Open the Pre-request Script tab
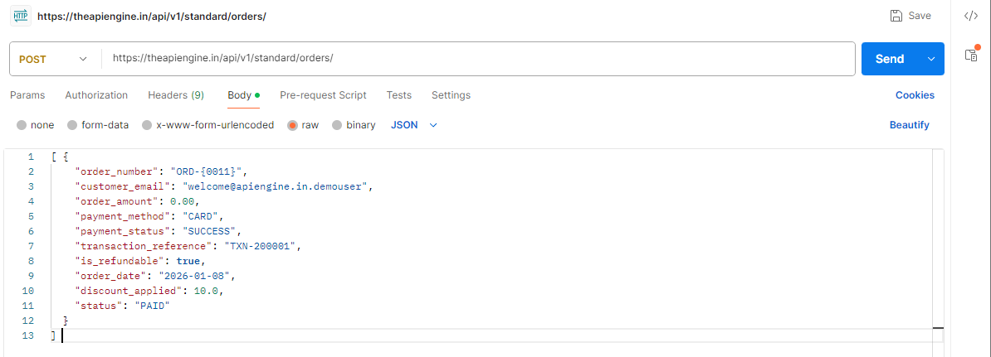This screenshot has width=991, height=357. tap(323, 95)
